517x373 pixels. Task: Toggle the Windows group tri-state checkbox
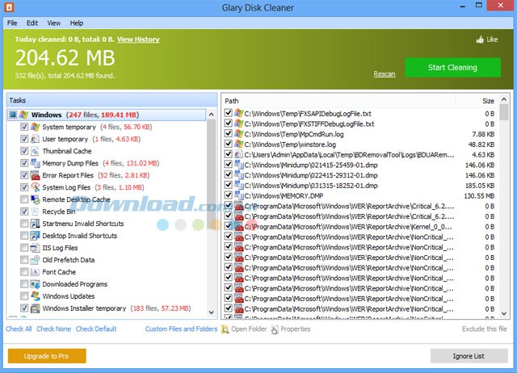point(13,115)
